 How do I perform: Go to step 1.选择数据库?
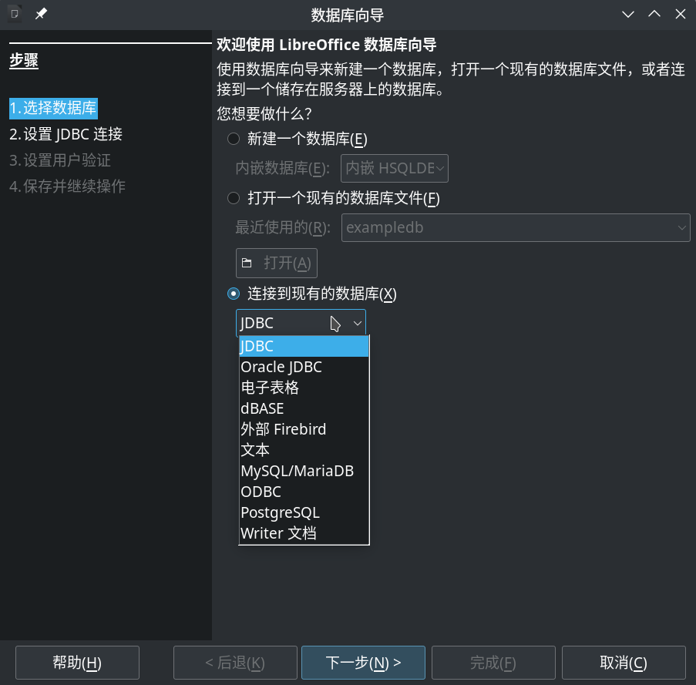(53, 108)
